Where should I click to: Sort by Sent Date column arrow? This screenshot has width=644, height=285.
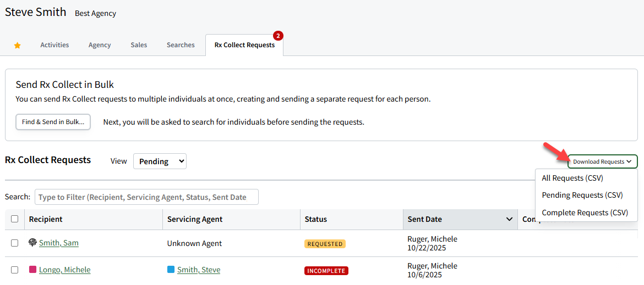click(510, 220)
